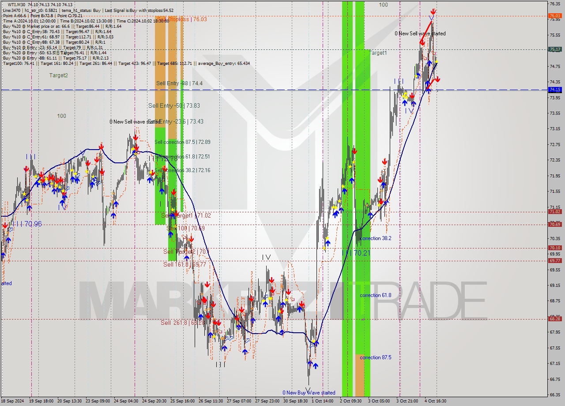The width and height of the screenshot is (565, 406).
Task: Select the red 70.10 price tag
Action: click(555, 248)
